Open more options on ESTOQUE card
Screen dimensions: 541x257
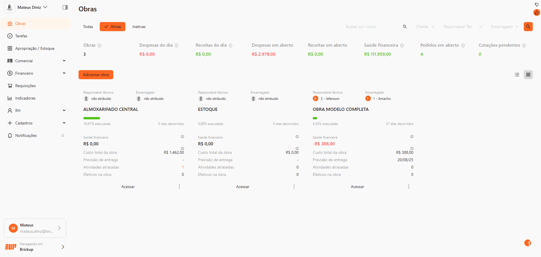(x=294, y=187)
